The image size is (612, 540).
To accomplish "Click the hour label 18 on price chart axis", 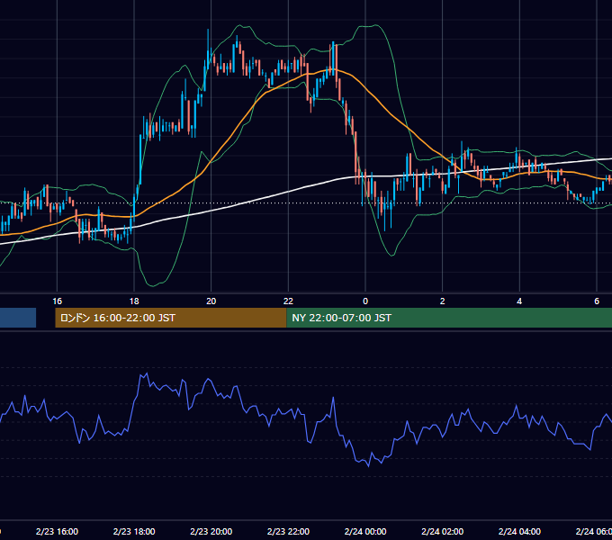I will click(134, 301).
